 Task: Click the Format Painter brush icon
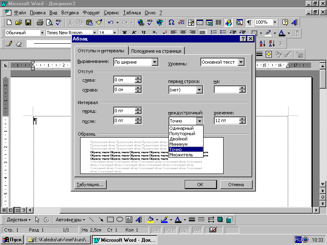click(99, 22)
